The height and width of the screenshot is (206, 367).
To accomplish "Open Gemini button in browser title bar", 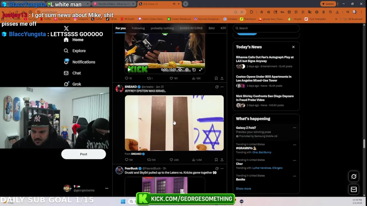I will (328, 4).
